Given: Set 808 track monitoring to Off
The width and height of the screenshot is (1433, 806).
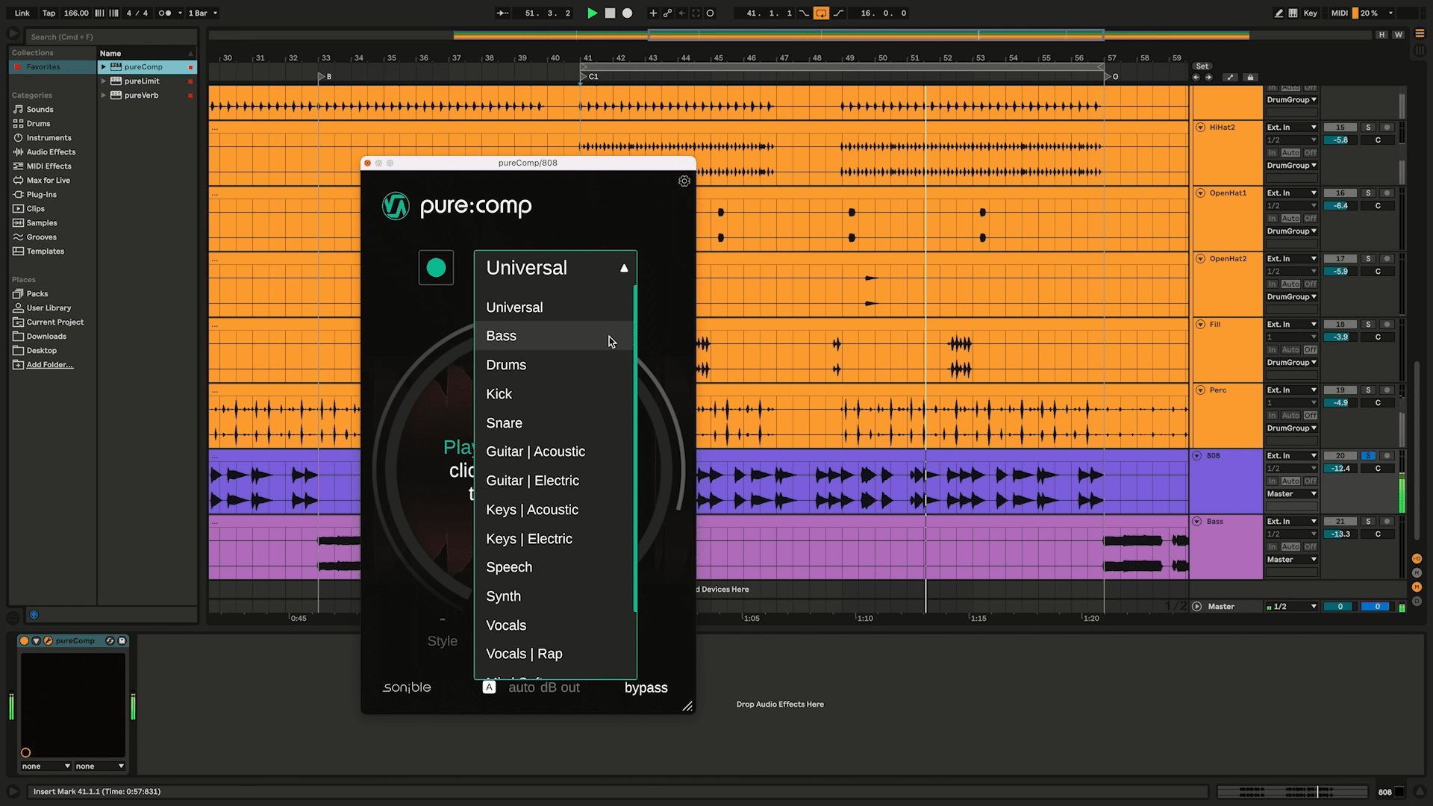Looking at the screenshot, I should [x=1311, y=481].
